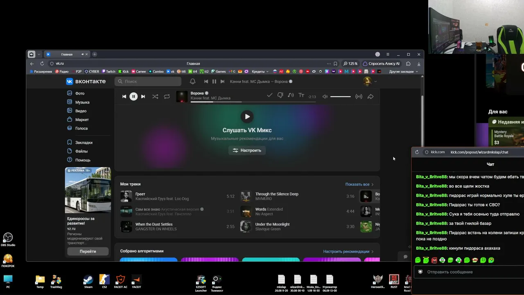This screenshot has width=524, height=295.
Task: Open the 125% zoom indicator
Action: pos(350,64)
